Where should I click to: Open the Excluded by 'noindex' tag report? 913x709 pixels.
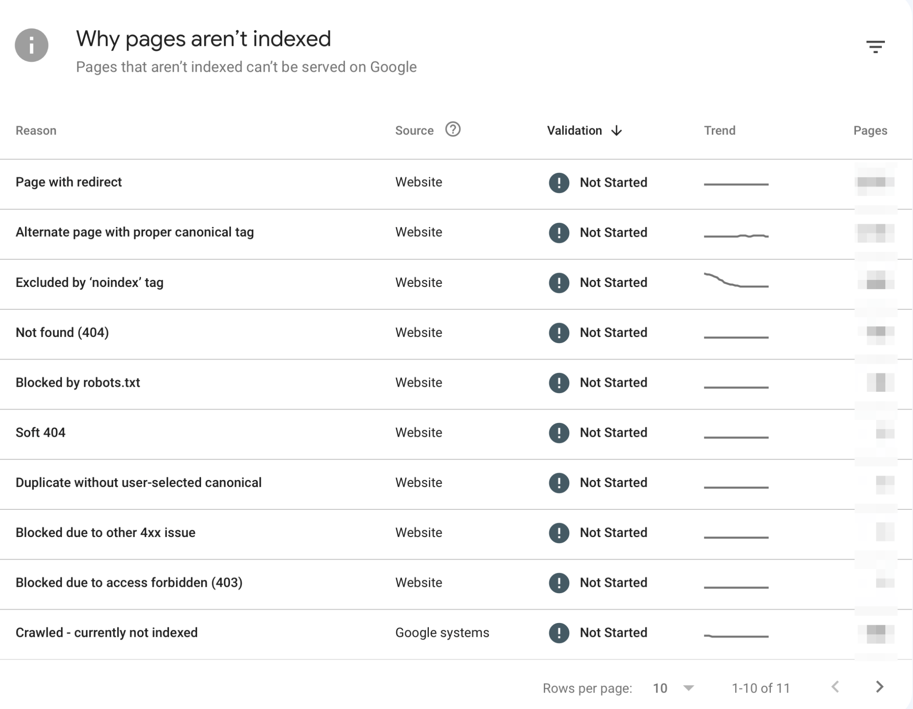[x=89, y=283]
